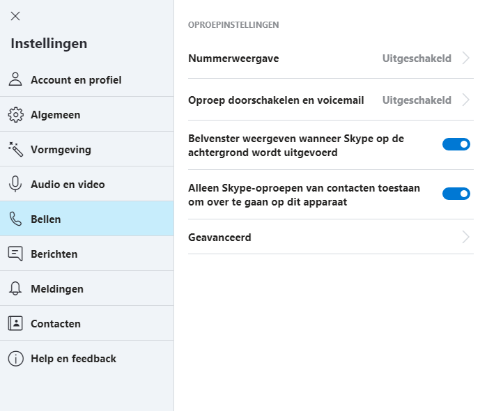Click the bell icon beside Meldingen
Image resolution: width=487 pixels, height=411 pixels.
pos(15,288)
